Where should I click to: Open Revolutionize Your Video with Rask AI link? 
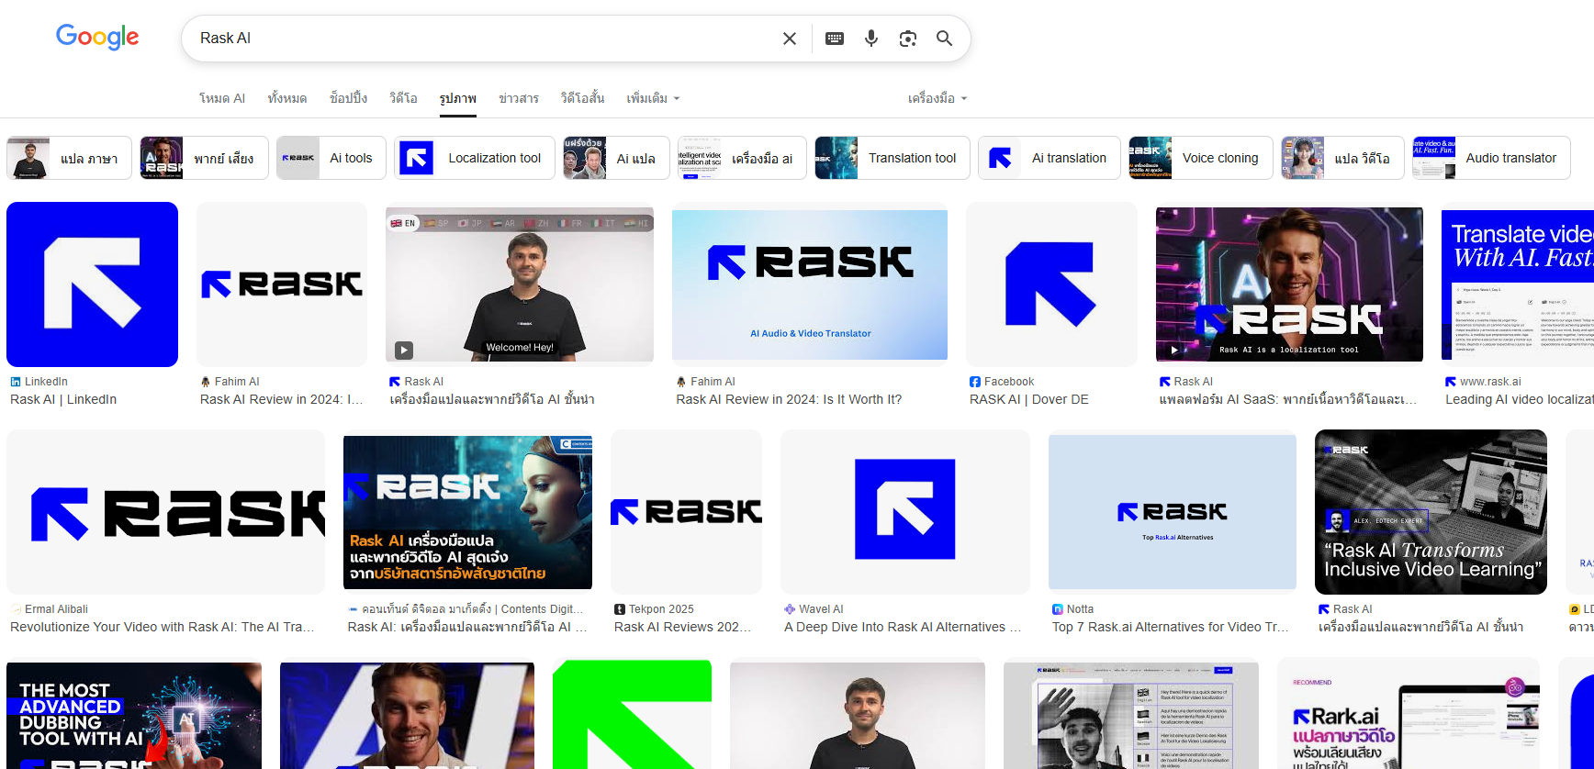click(x=163, y=627)
